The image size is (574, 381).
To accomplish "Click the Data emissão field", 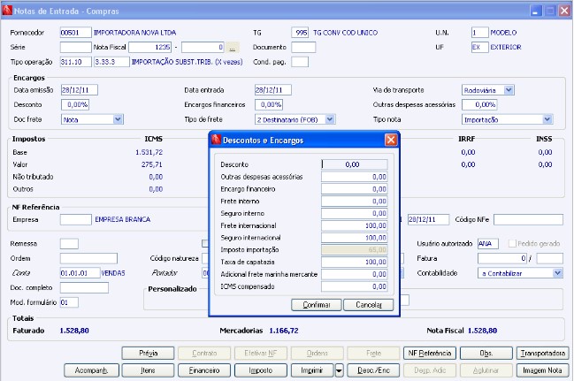I will [80, 90].
